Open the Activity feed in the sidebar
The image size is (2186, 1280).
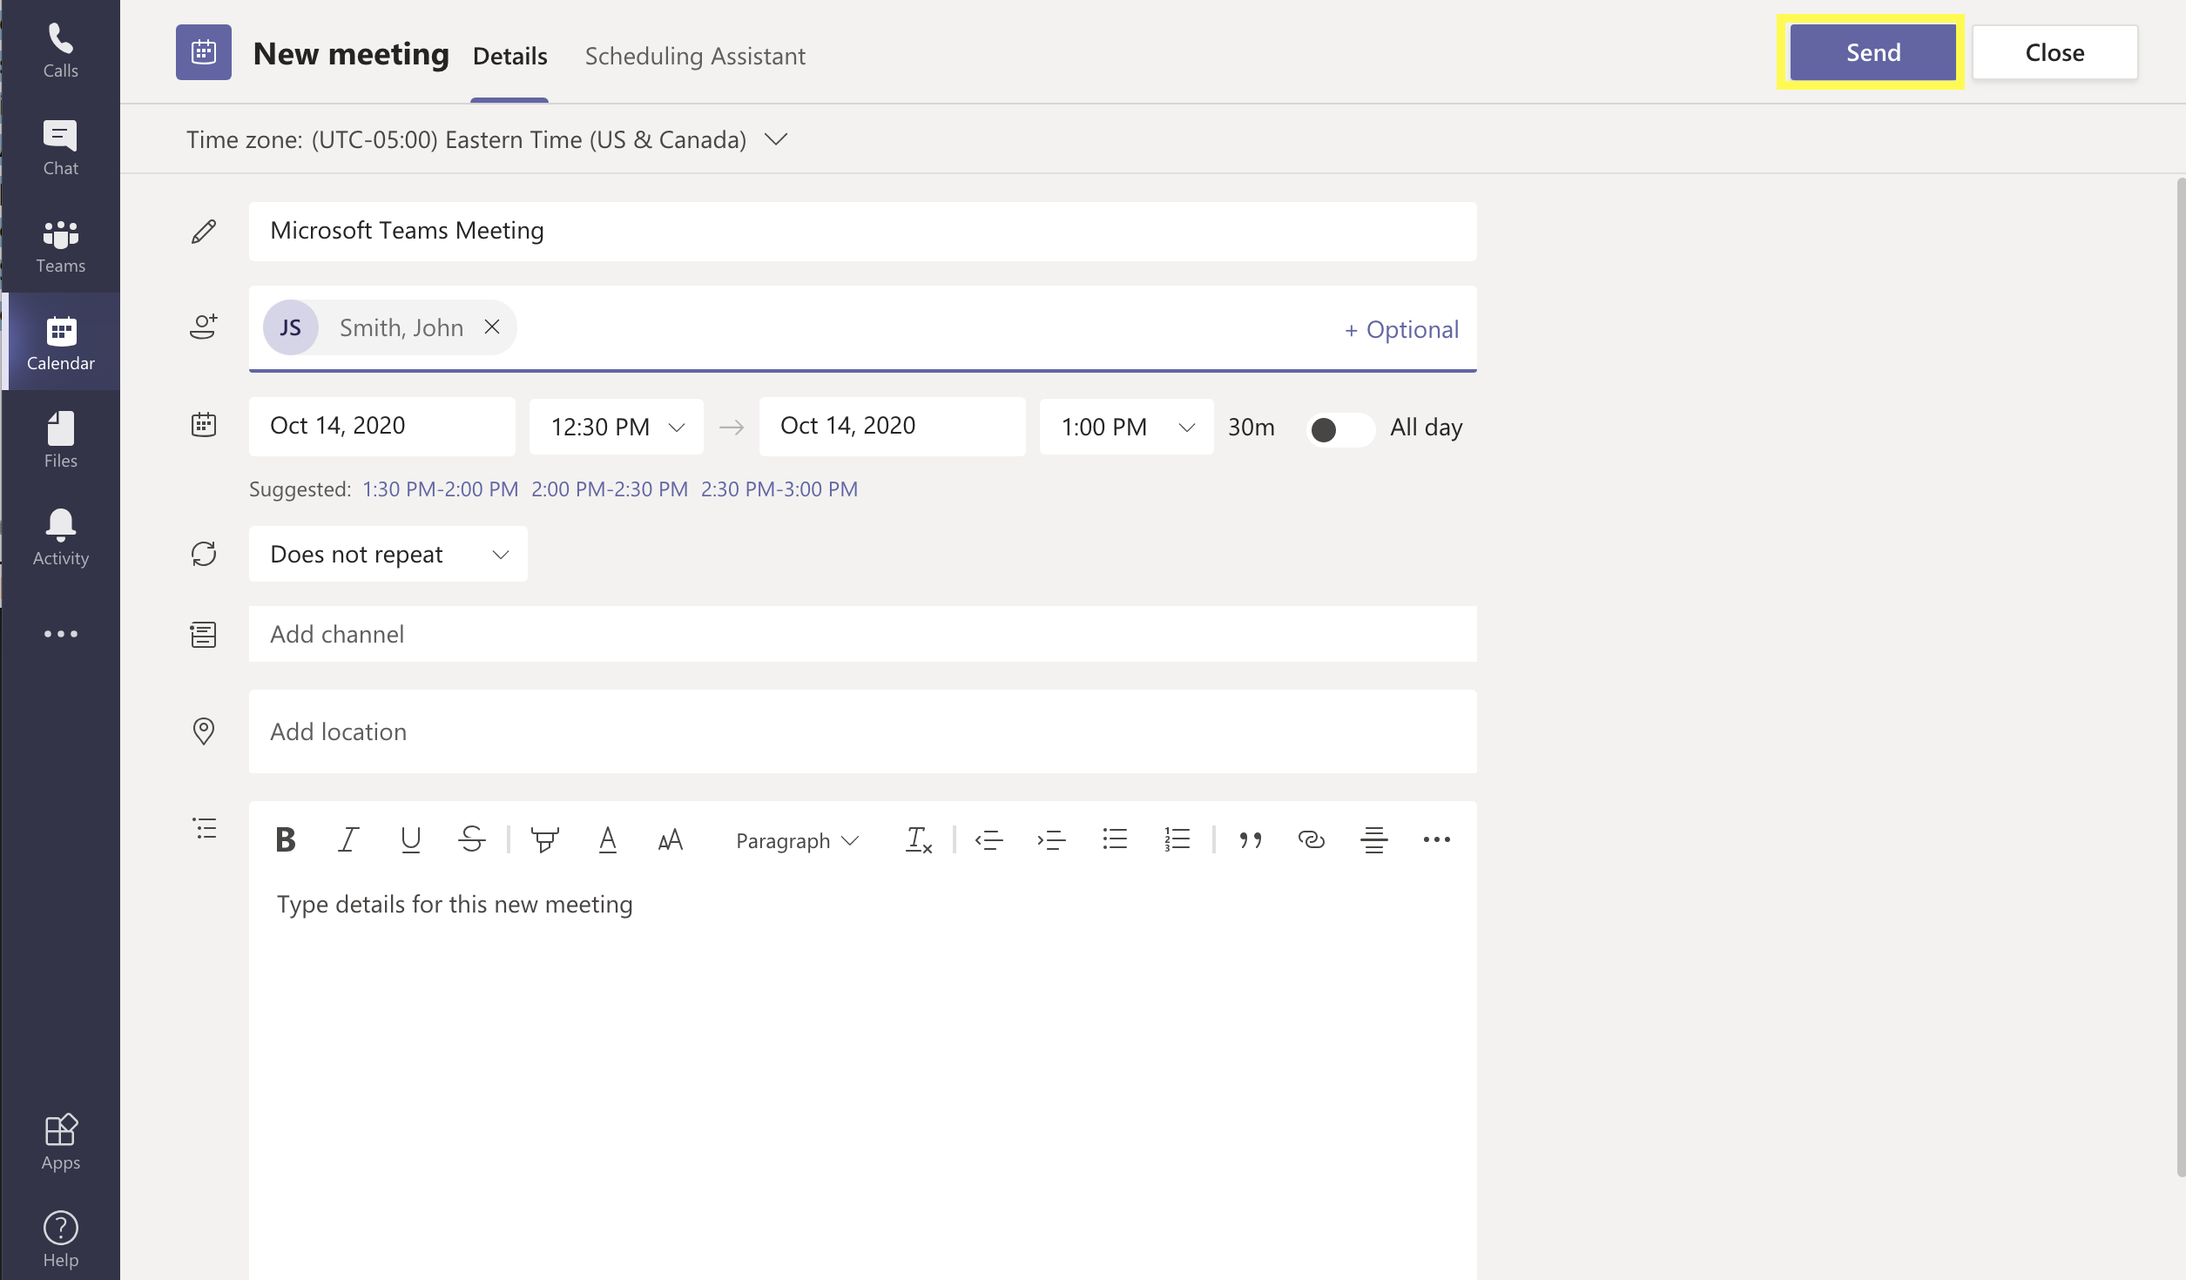60,537
